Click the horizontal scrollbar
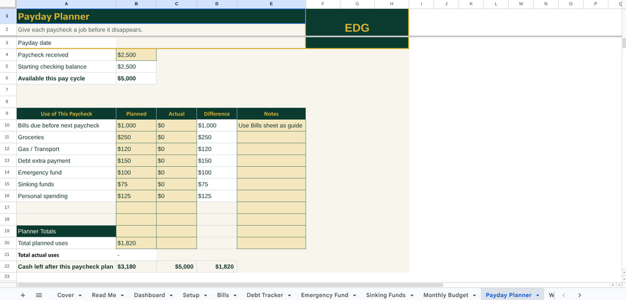Image resolution: width=626 pixels, height=300 pixels. pyautogui.click(x=230, y=285)
